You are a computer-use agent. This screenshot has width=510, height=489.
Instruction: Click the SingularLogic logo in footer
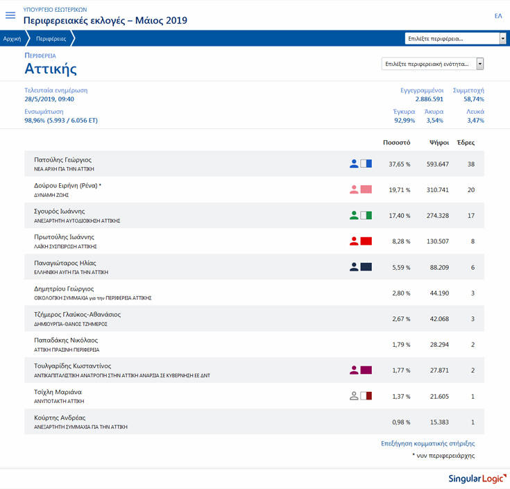coord(475,479)
